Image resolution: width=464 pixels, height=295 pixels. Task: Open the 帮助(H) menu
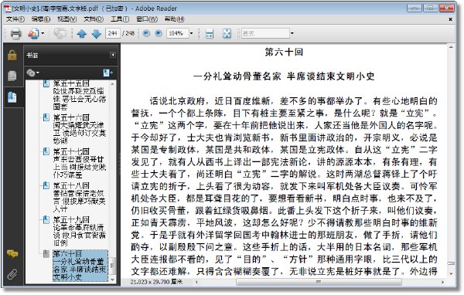pos(174,19)
